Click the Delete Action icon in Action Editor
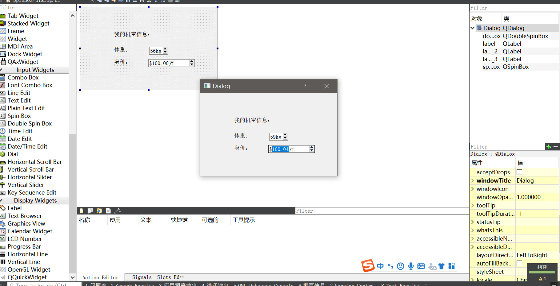Viewport: 560px width, 286px height. (108, 211)
